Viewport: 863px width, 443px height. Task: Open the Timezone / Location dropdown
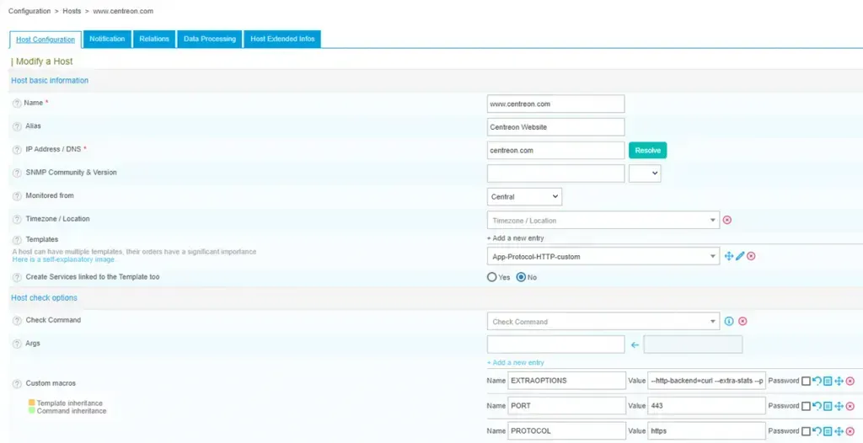point(603,220)
